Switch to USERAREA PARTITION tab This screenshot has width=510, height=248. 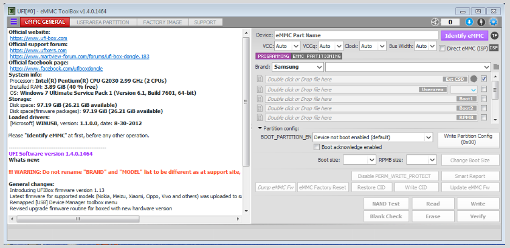[x=103, y=22]
